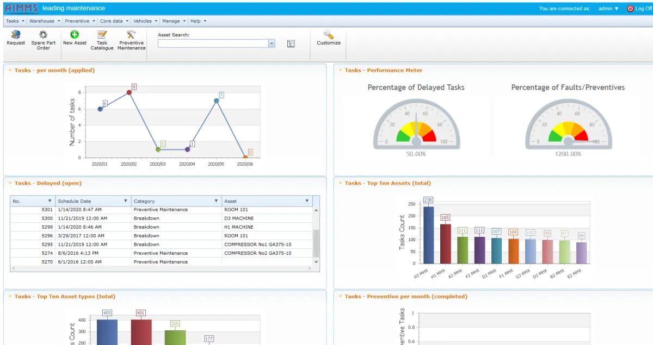
Task: Collapse the Tasks - Performance Meter panel
Action: coord(340,70)
